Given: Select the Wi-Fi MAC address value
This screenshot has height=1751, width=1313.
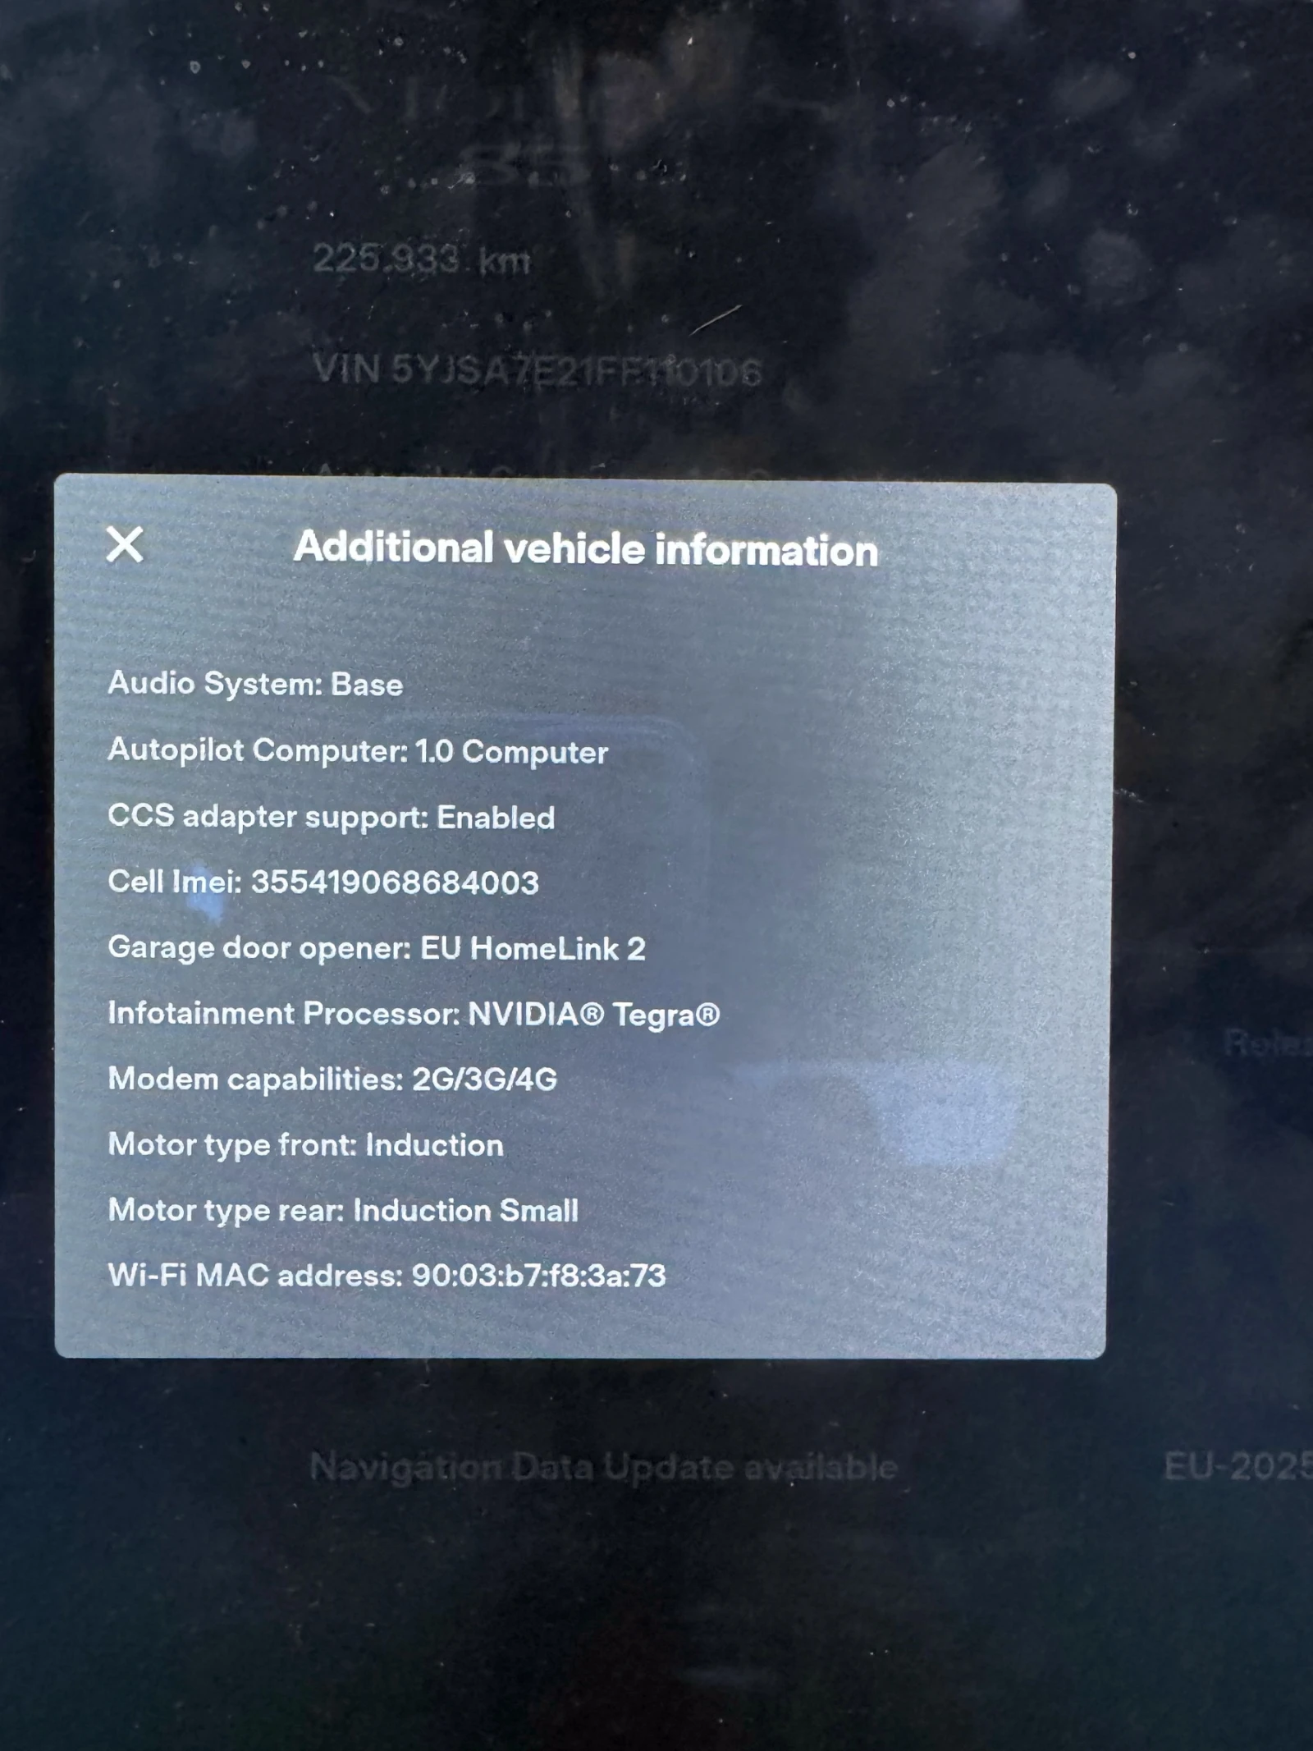Looking at the screenshot, I should click(x=538, y=1276).
